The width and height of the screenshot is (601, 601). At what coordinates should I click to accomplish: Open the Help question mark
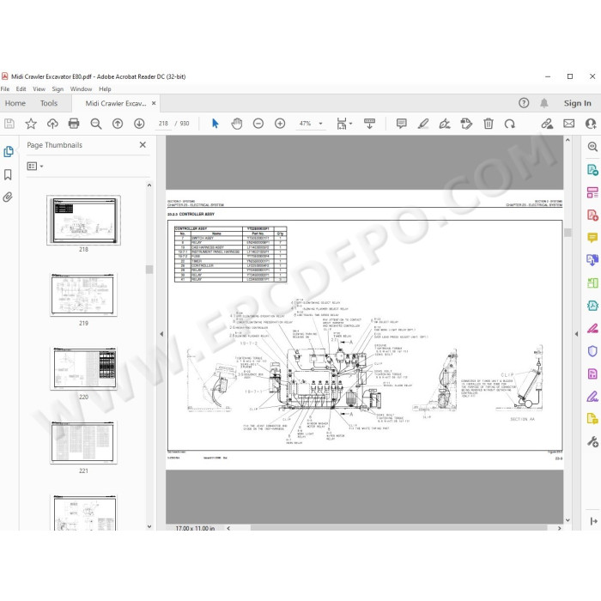[524, 103]
